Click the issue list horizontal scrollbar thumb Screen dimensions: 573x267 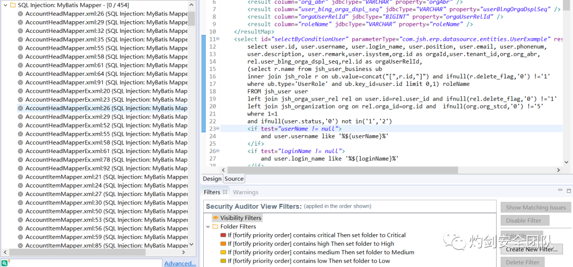click(78, 252)
